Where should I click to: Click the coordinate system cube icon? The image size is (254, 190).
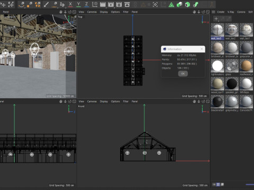point(95,4)
